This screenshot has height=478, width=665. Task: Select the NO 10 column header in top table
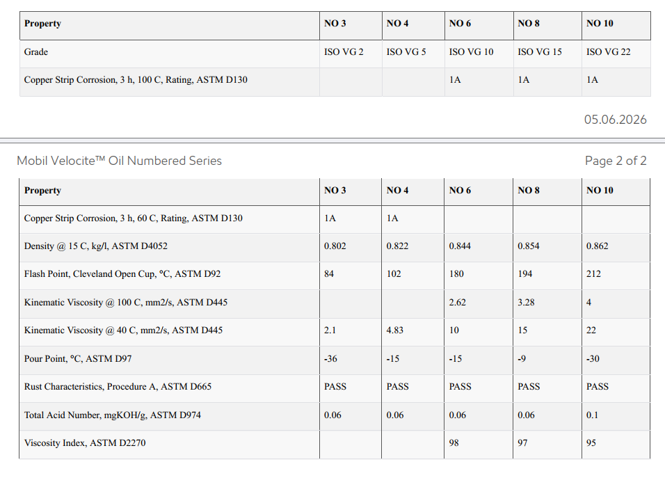click(599, 24)
